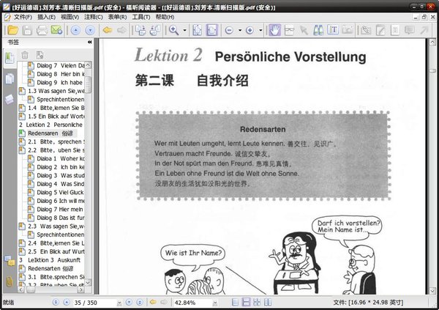Select the snapshot tool icon

(290, 30)
